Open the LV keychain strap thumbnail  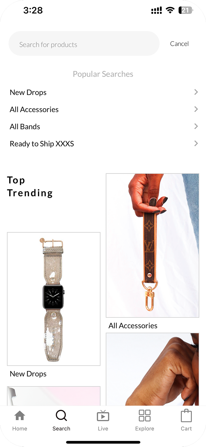[152, 246]
